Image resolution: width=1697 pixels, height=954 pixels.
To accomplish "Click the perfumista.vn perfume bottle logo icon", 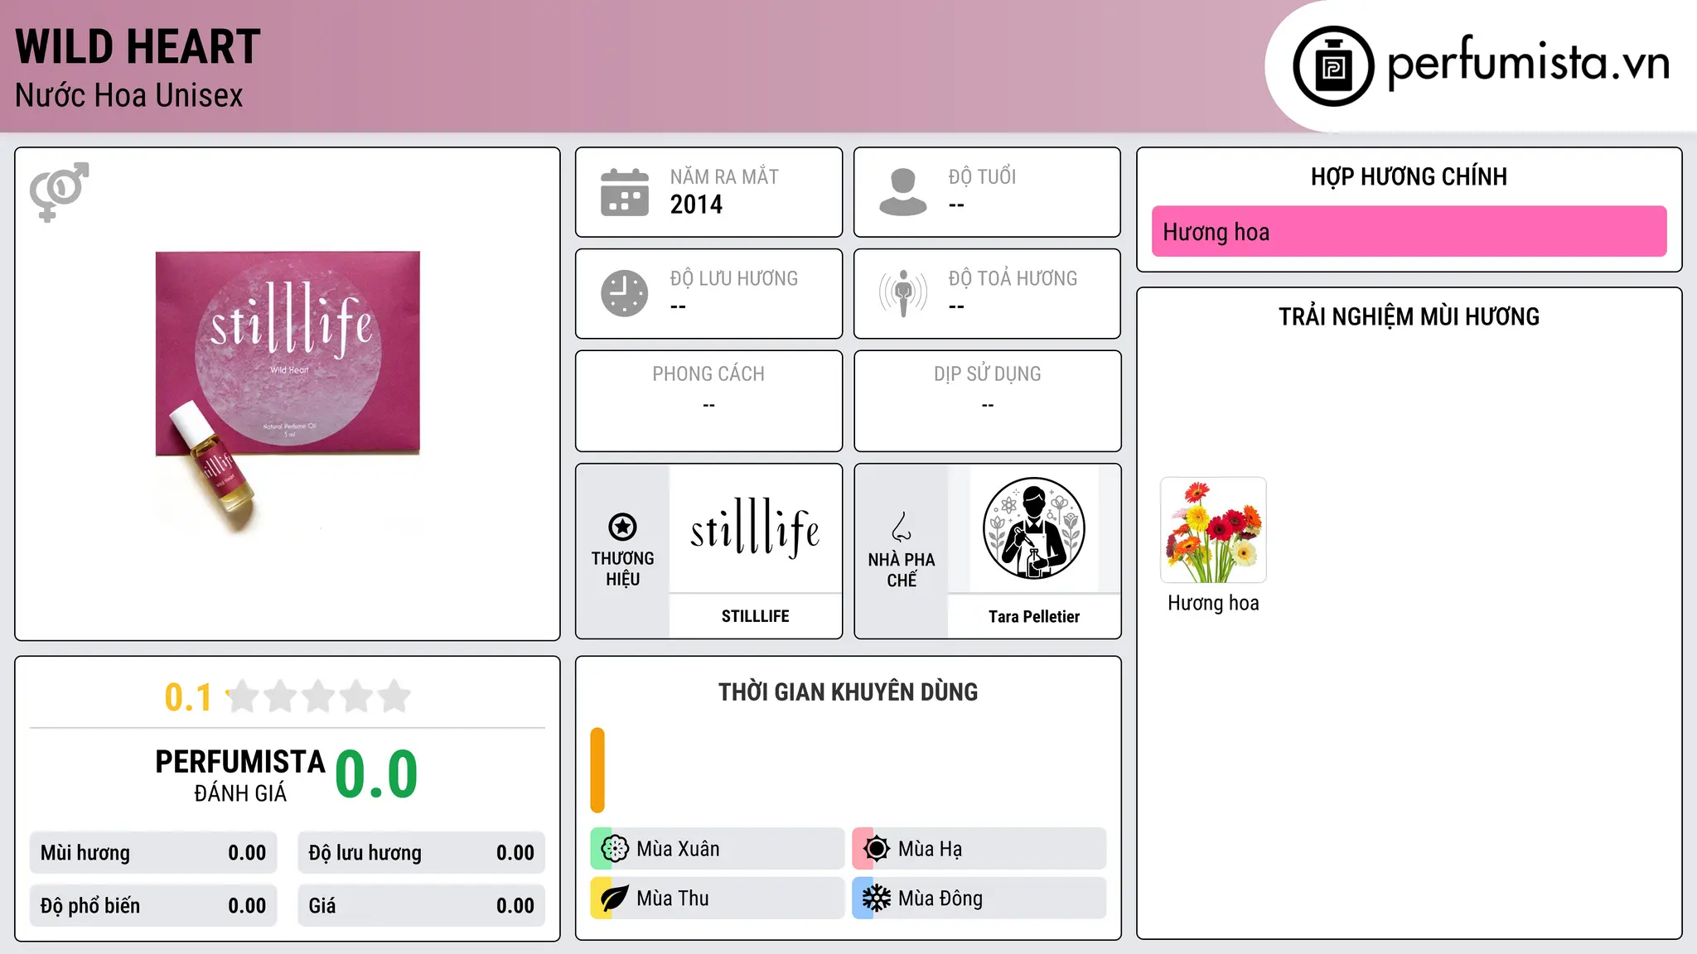I will tap(1333, 66).
